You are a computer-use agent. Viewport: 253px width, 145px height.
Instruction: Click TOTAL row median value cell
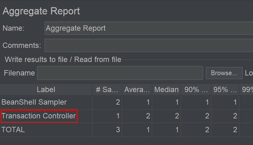[x=166, y=130]
